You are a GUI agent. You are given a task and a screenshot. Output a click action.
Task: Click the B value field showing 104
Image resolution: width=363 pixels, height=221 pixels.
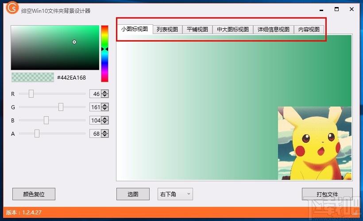point(95,120)
